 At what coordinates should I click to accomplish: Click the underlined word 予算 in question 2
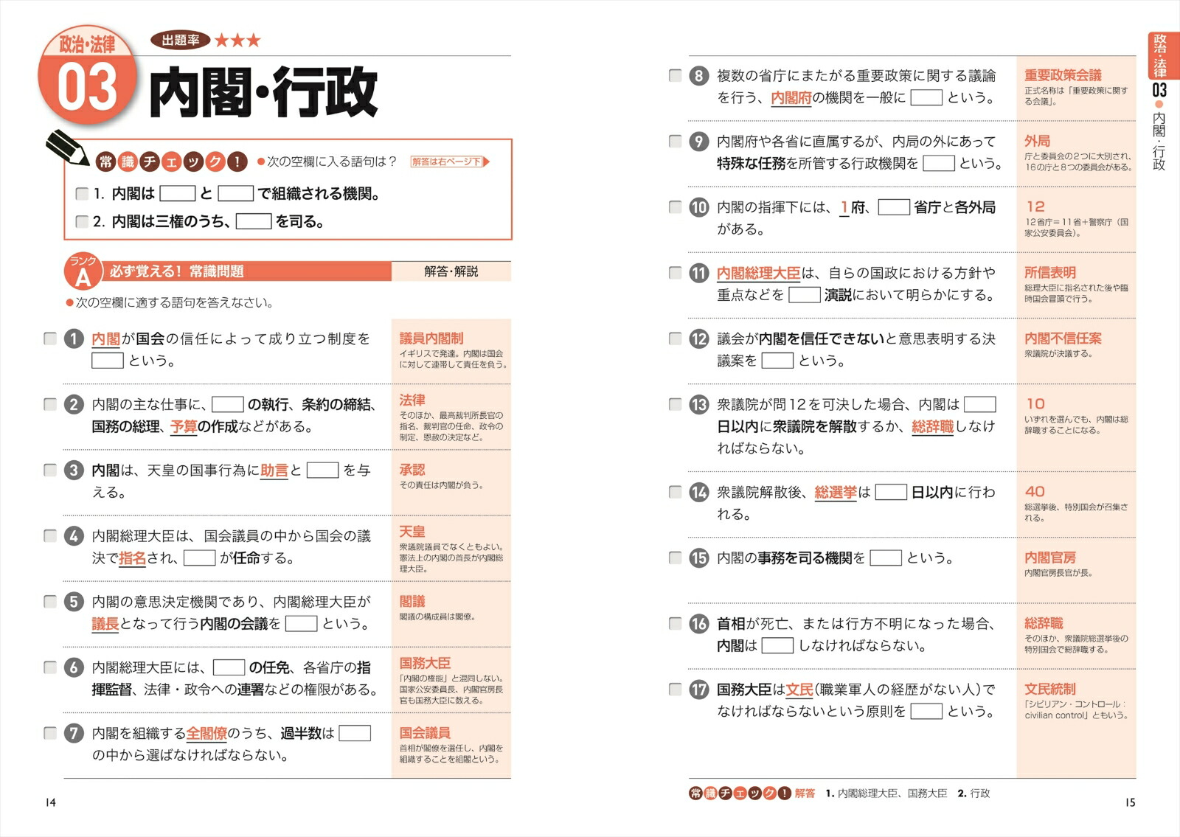[x=184, y=427]
